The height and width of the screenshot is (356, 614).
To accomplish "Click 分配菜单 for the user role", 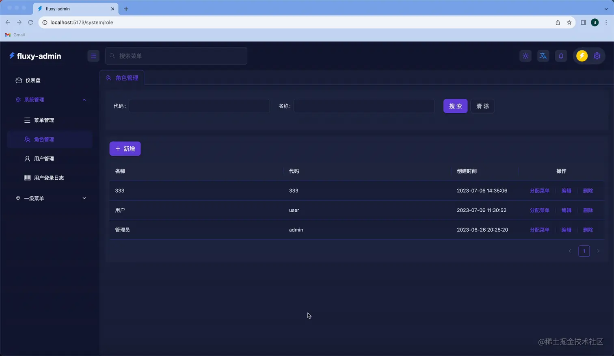I will [540, 210].
